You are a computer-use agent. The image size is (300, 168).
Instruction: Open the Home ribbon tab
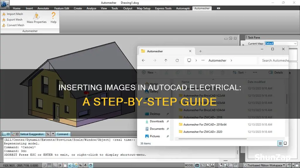pyautogui.click(x=17, y=8)
